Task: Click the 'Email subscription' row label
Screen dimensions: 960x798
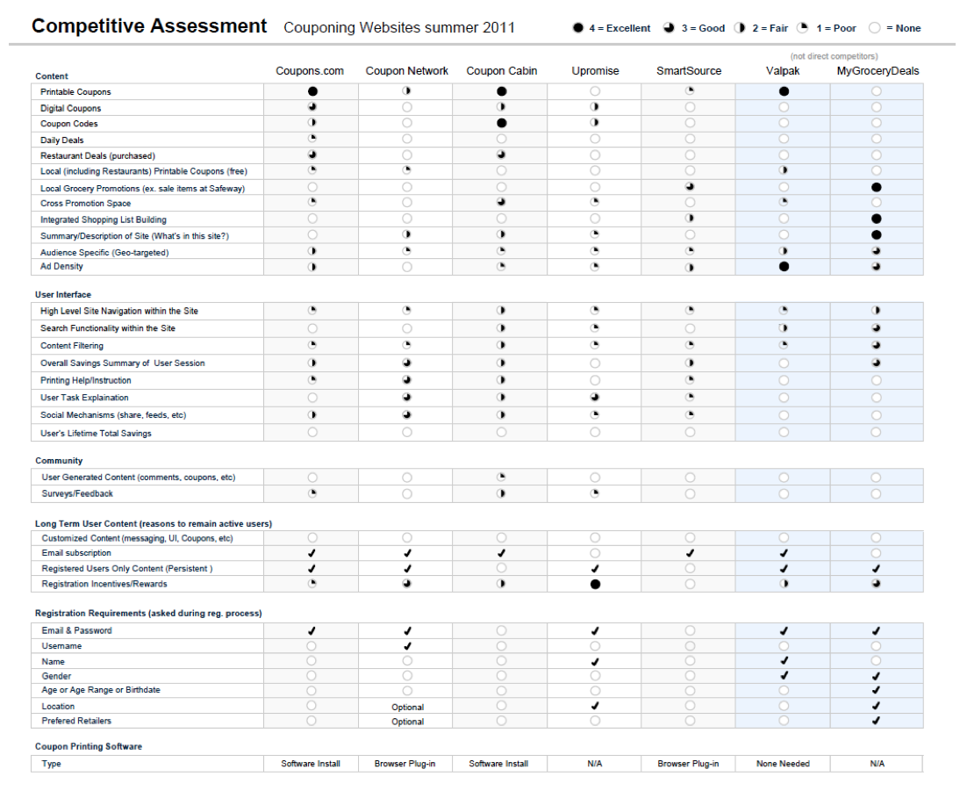Action: click(x=76, y=553)
